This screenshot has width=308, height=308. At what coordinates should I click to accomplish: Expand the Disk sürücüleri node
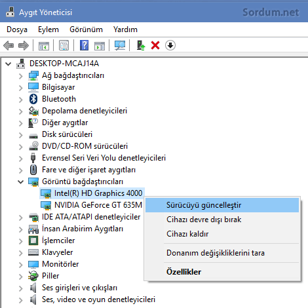[20, 135]
